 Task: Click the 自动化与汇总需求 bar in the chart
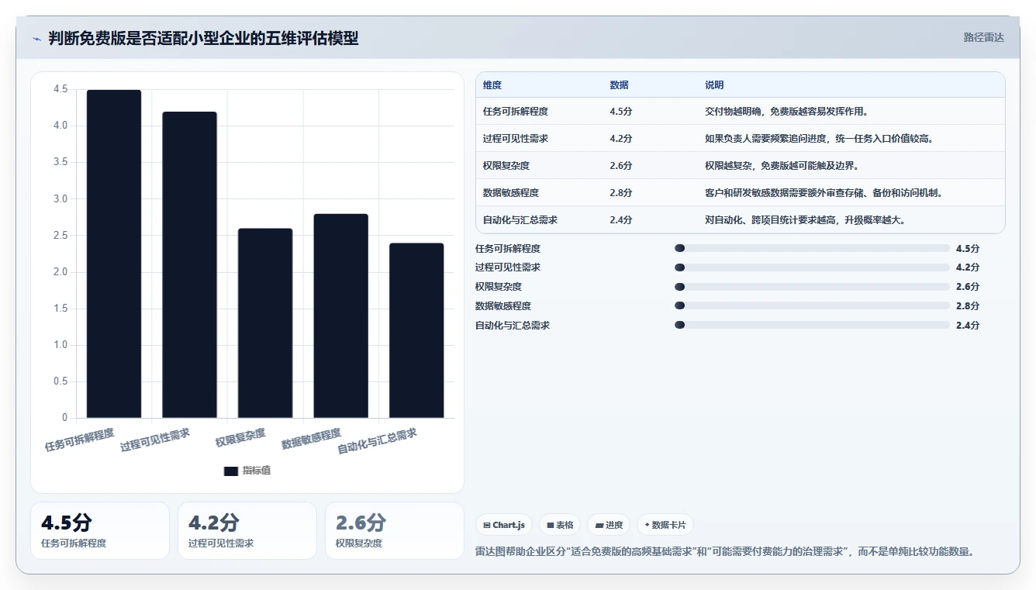coord(416,330)
